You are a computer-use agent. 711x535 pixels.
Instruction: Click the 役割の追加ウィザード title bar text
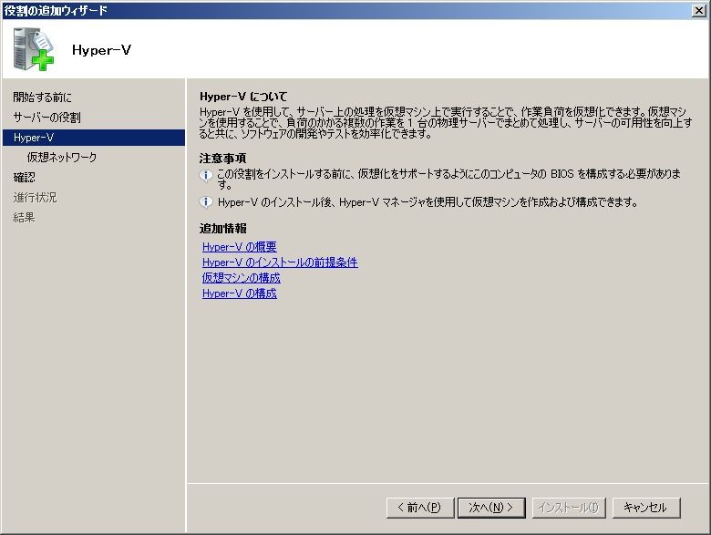[x=56, y=10]
